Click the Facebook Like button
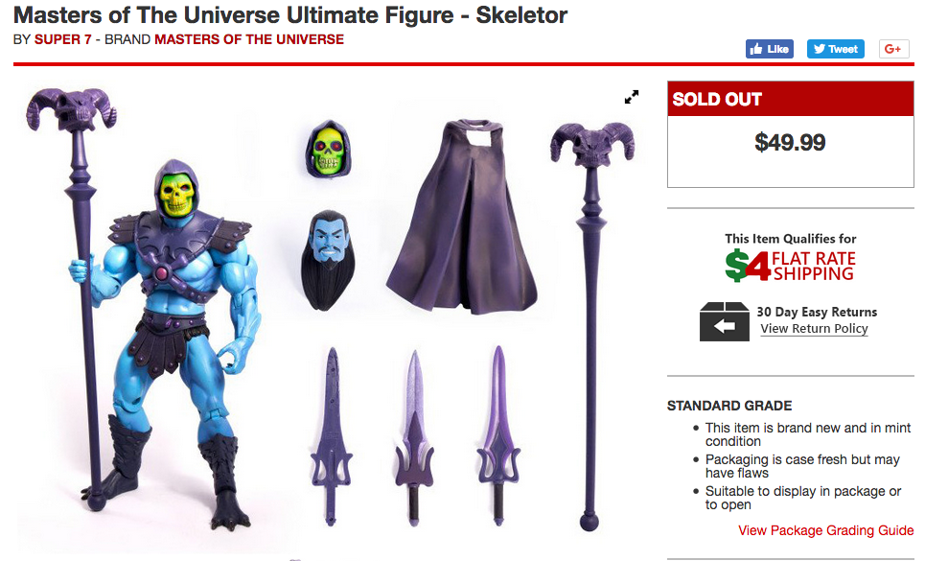The image size is (925, 561). 770,49
